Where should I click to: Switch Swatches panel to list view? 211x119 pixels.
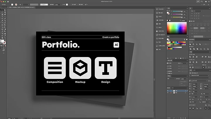click(185, 39)
